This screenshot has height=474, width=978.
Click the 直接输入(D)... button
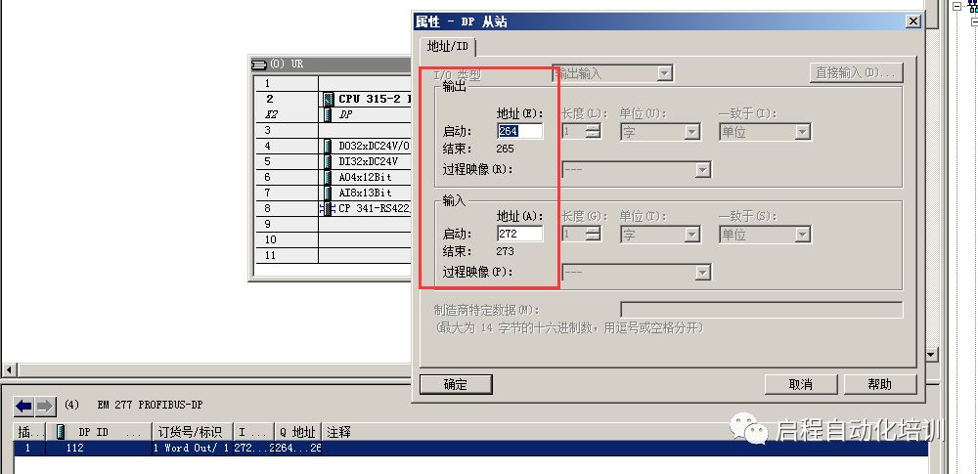click(x=856, y=73)
